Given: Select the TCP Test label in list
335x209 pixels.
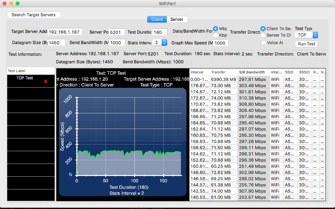Looking at the screenshot, I should click(25, 78).
